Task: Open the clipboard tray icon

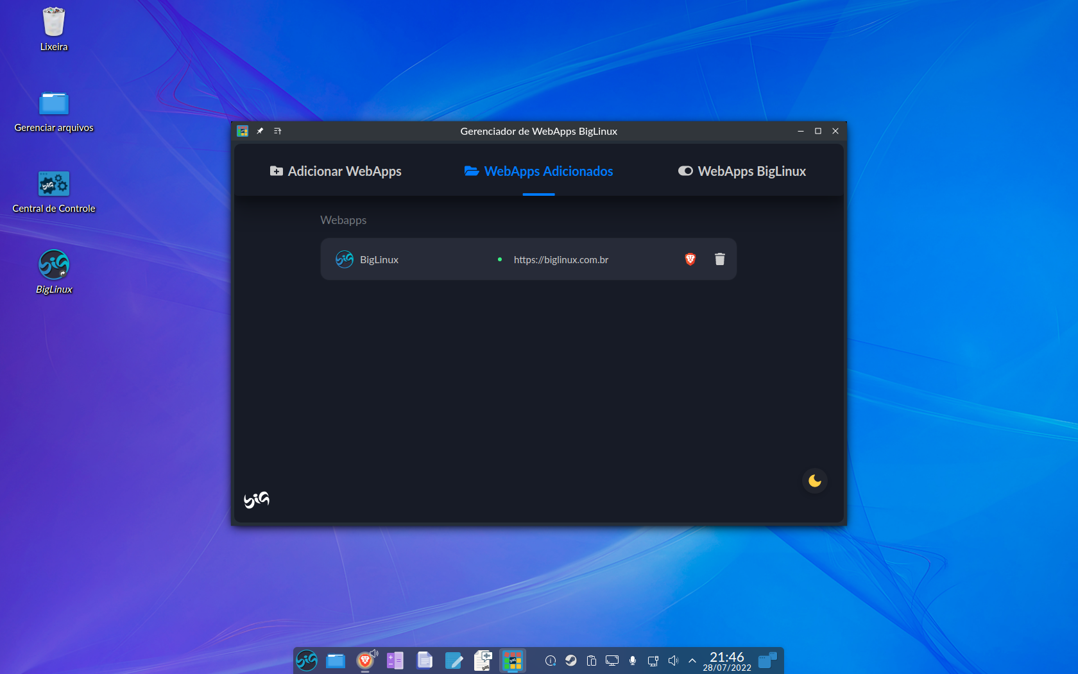Action: tap(592, 661)
